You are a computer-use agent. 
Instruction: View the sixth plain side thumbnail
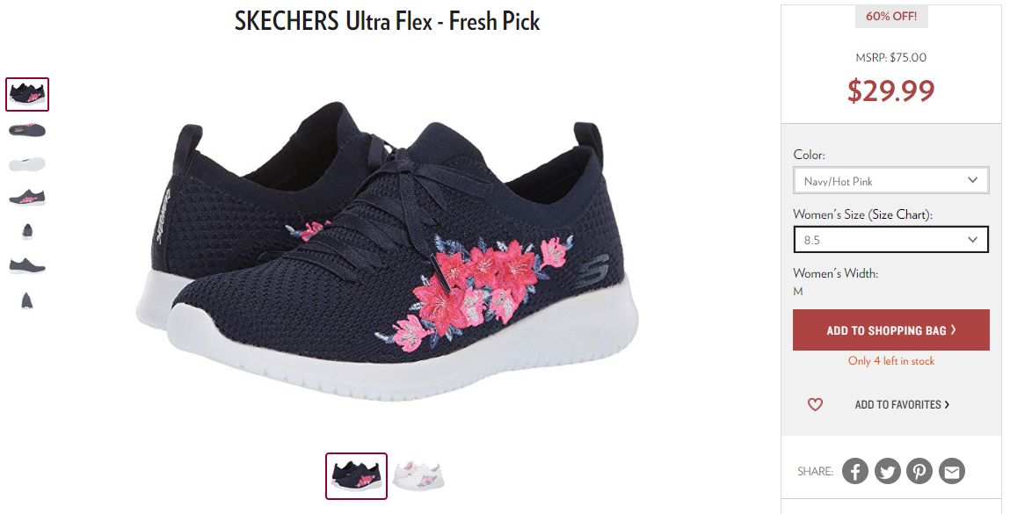click(x=27, y=264)
